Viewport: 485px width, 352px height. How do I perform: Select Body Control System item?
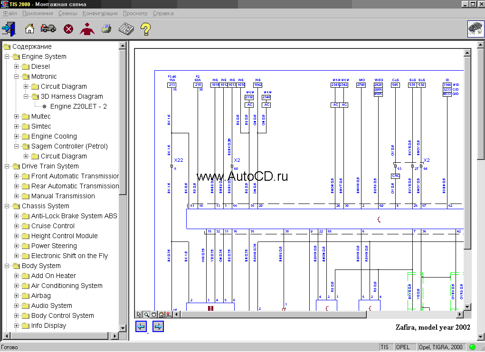(x=62, y=315)
